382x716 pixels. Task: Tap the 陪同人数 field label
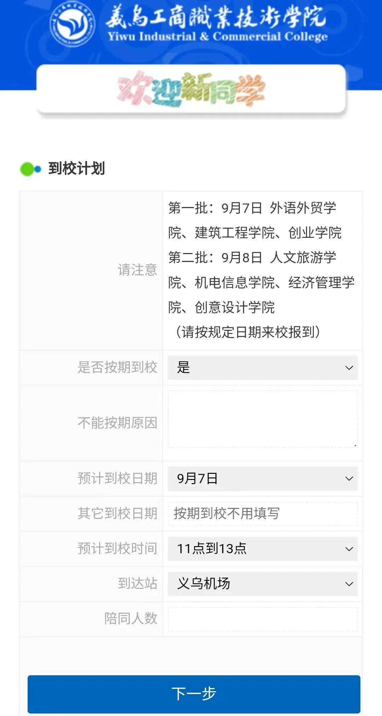(131, 619)
